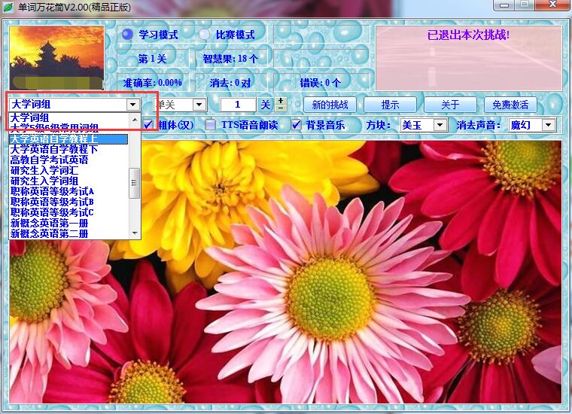
Task: Toggle the 背景音乐 checkbox
Action: [x=297, y=125]
